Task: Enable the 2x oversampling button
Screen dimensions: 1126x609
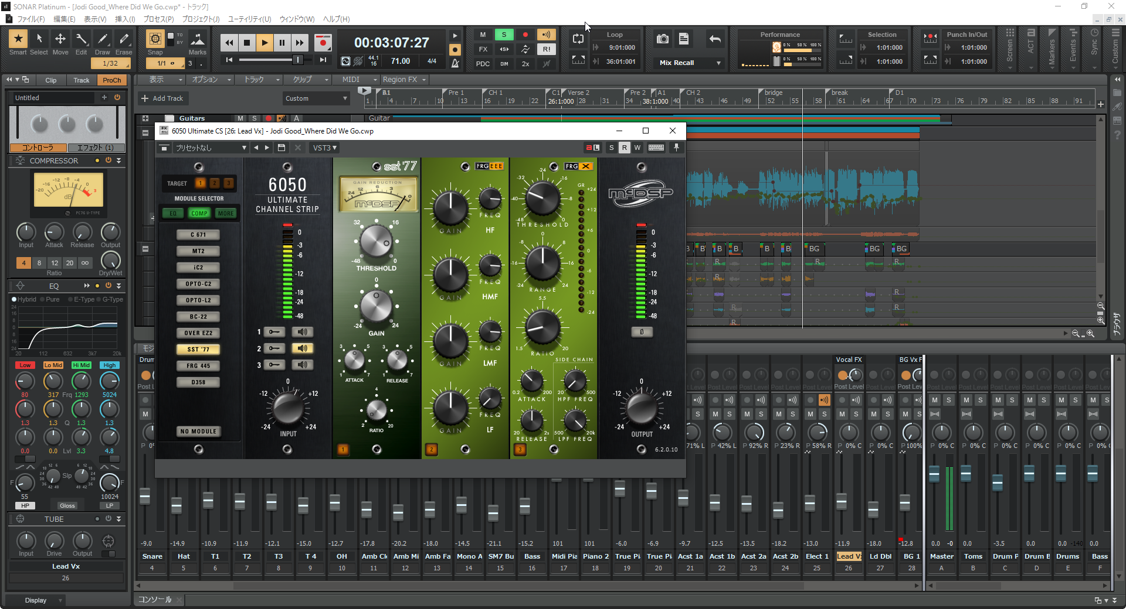Action: [525, 64]
